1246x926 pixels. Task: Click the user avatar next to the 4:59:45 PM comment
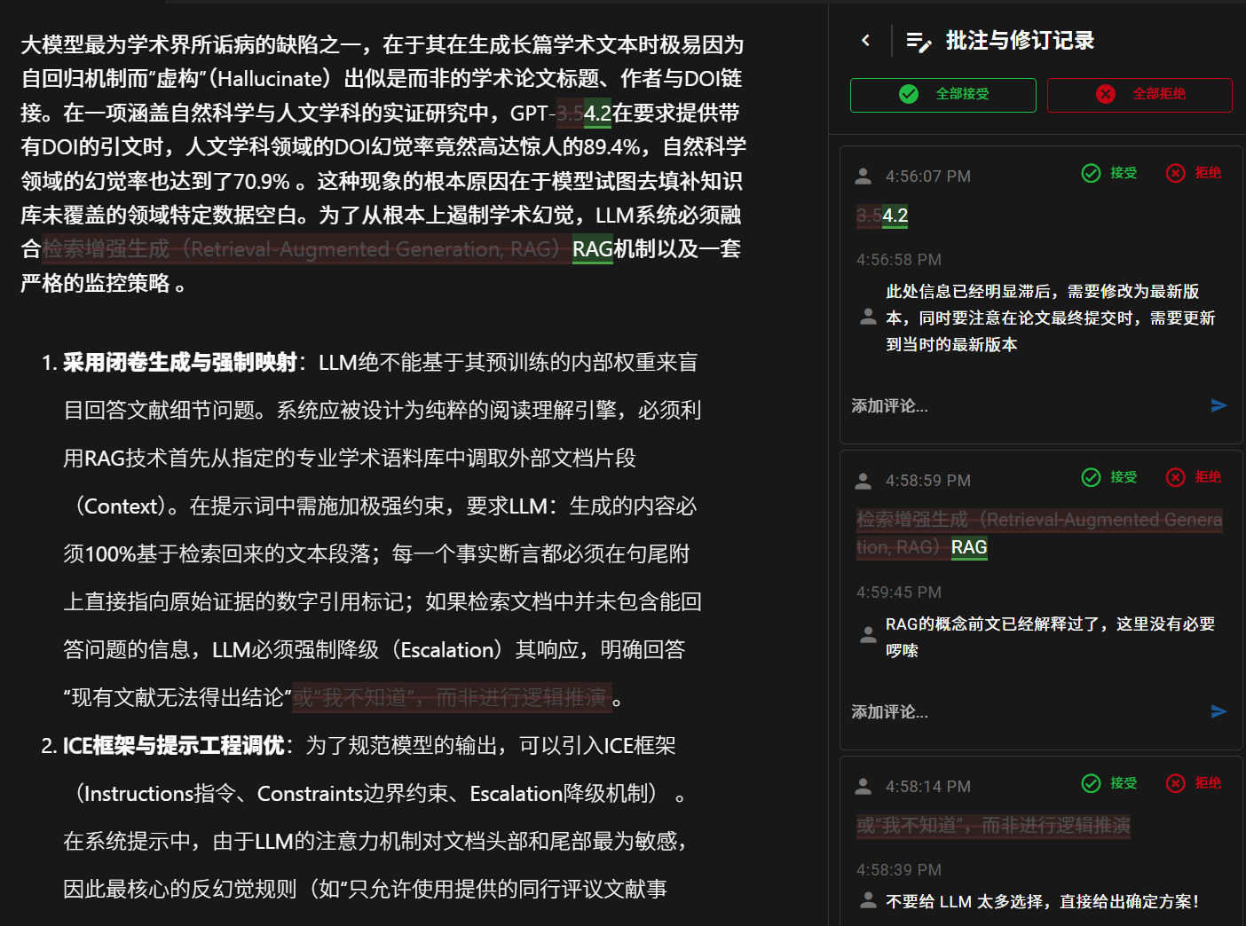pos(867,632)
